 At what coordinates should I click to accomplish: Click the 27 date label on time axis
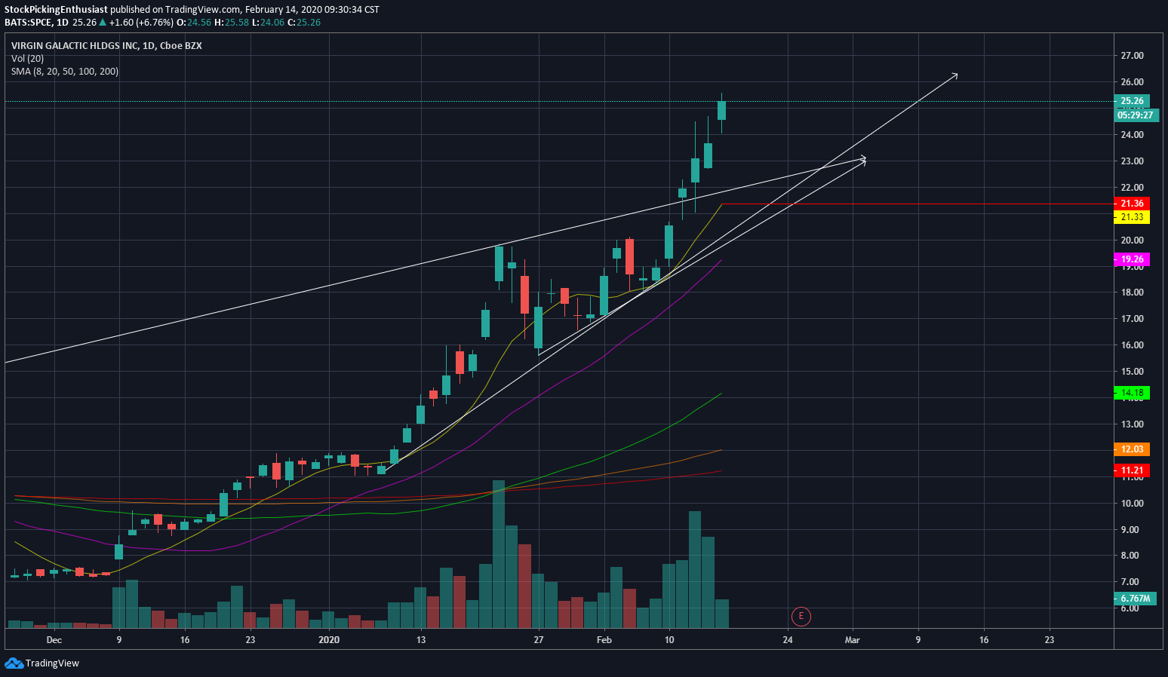(x=539, y=640)
